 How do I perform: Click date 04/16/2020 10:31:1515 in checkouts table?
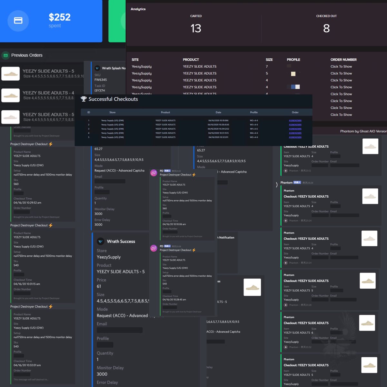(218, 133)
